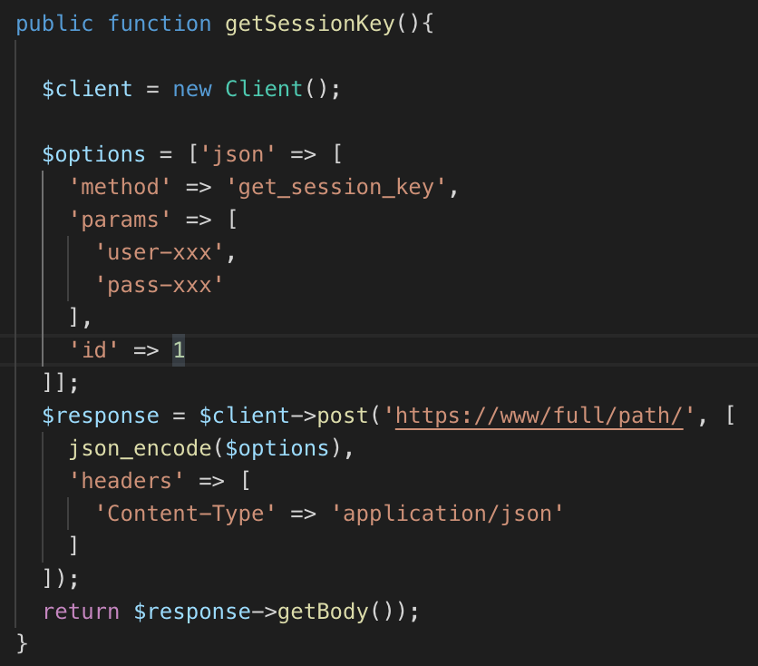The image size is (758, 666).
Task: Place cursor on the Client class name
Action: click(x=264, y=89)
